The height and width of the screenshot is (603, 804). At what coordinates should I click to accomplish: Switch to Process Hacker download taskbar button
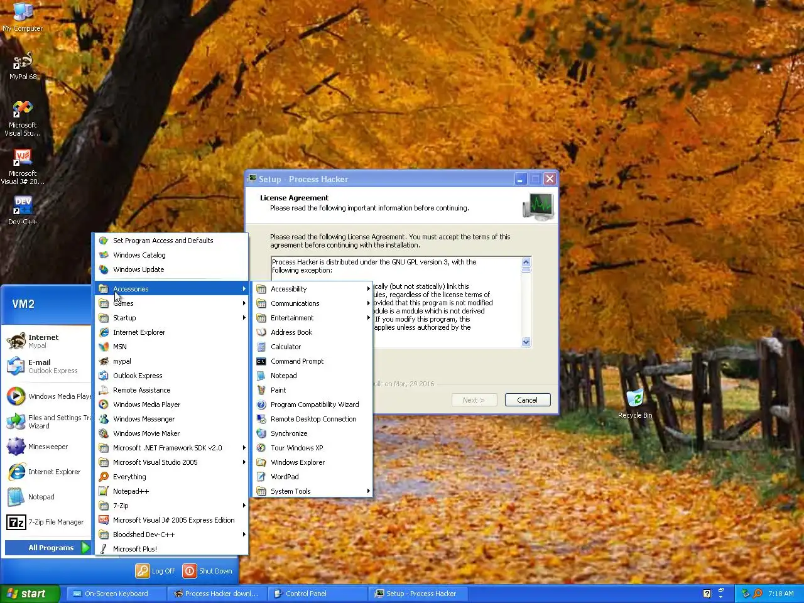pyautogui.click(x=217, y=594)
